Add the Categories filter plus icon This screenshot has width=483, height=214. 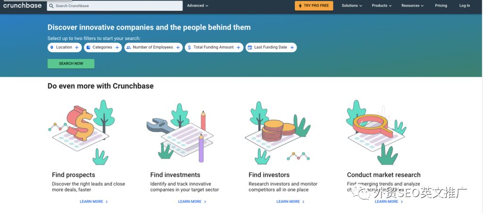pos(117,48)
